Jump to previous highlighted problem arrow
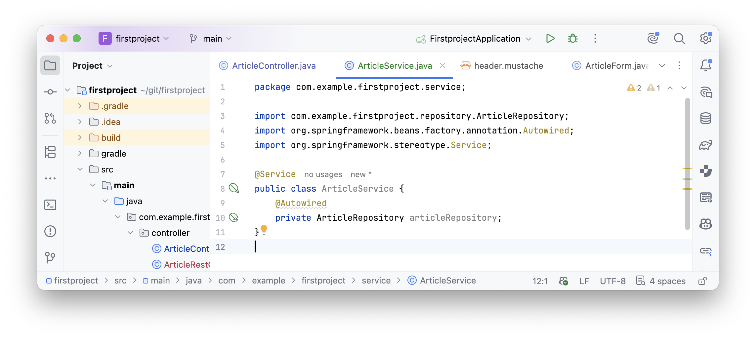 pos(670,88)
